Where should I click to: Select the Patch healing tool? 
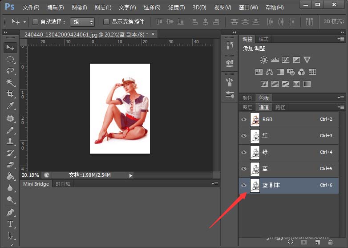pyautogui.click(x=10, y=119)
